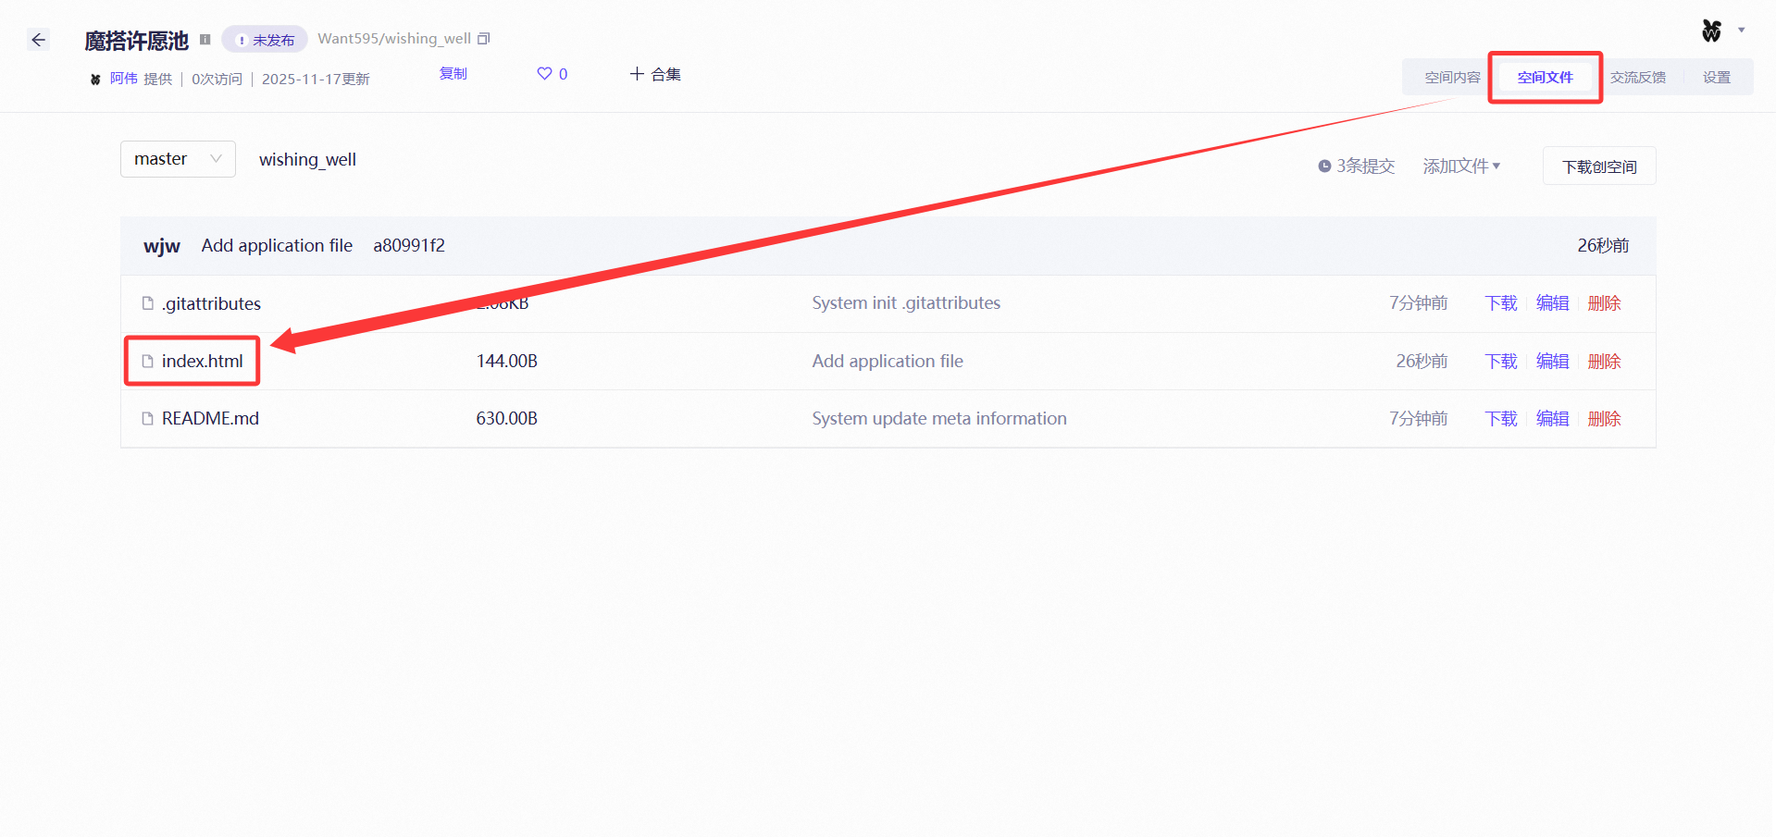Click commit message Add application file header
This screenshot has width=1776, height=837.
pyautogui.click(x=277, y=246)
